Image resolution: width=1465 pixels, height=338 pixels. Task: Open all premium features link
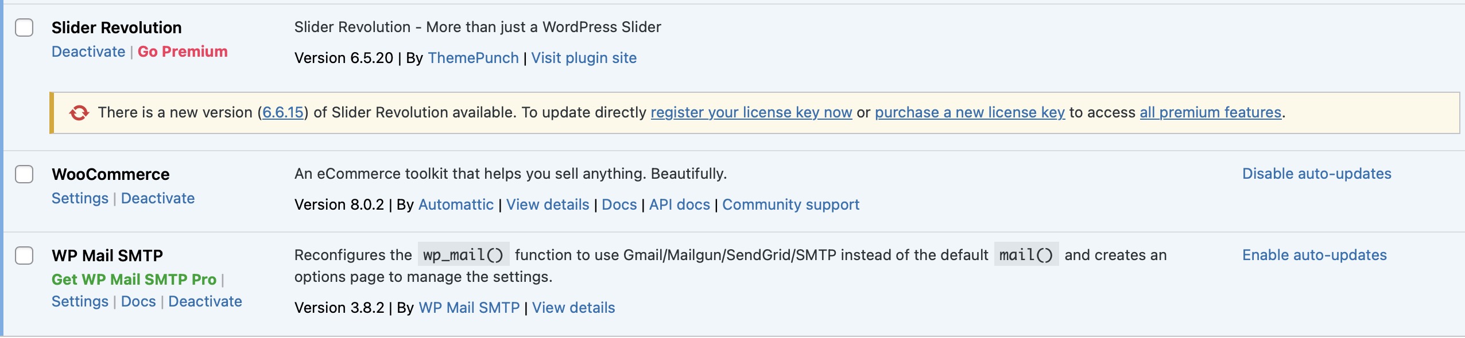tap(1210, 112)
